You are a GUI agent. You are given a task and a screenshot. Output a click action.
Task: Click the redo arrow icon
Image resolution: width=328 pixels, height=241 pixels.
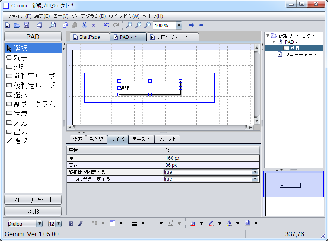tap(116, 25)
